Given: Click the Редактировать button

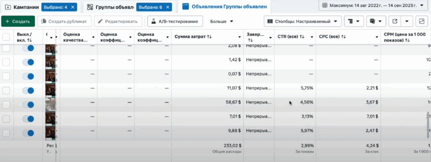Looking at the screenshot, I should pos(118,21).
